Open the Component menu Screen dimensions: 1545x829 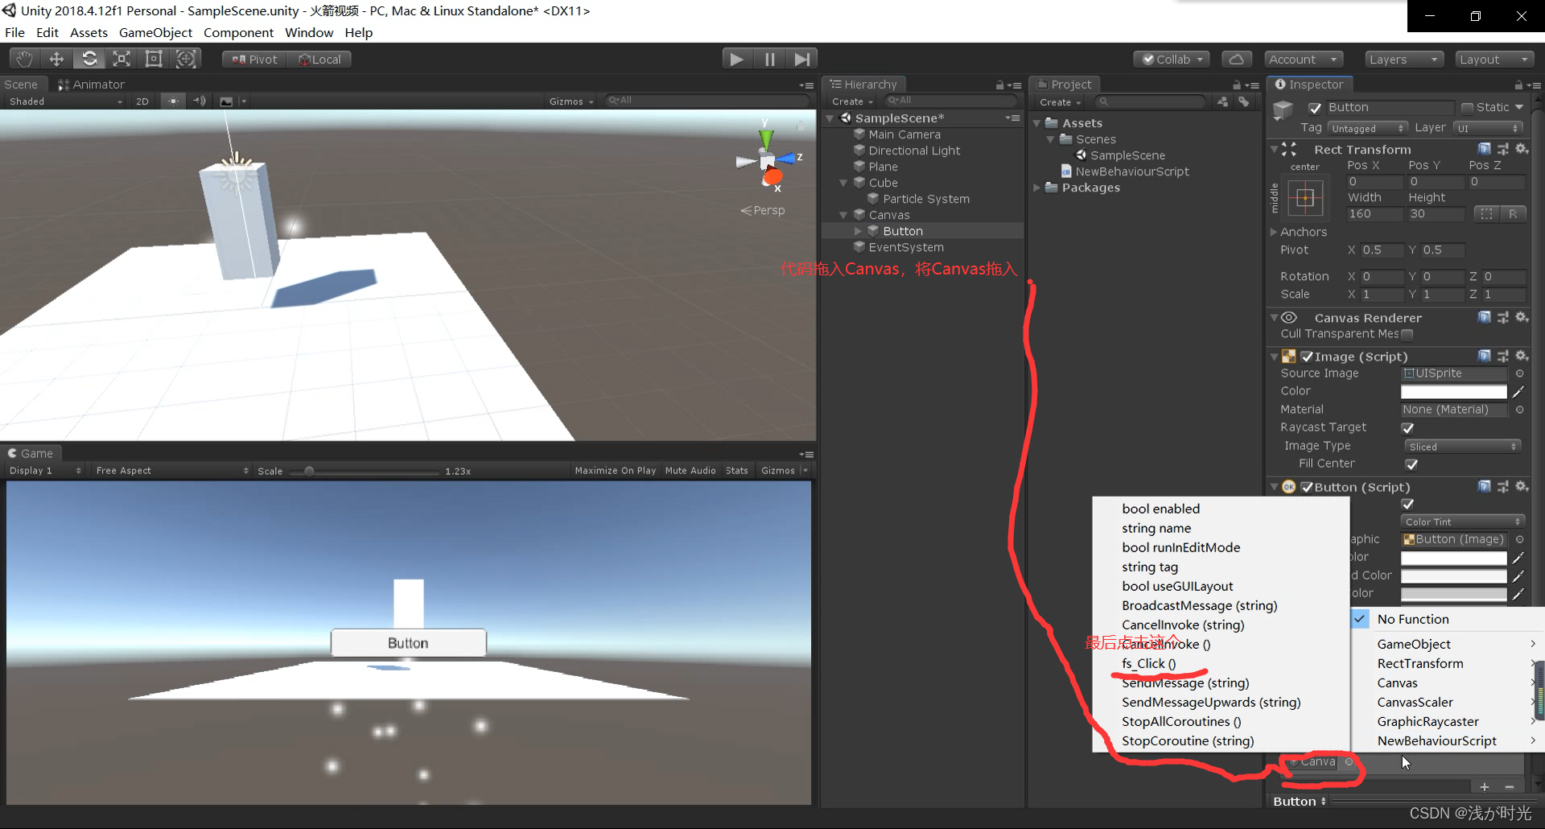[x=238, y=33]
